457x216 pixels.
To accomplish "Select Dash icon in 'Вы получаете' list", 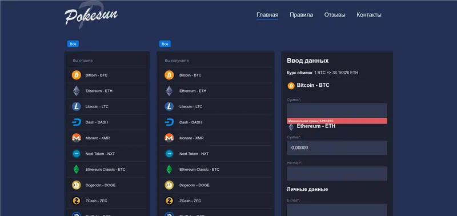I will [169, 122].
